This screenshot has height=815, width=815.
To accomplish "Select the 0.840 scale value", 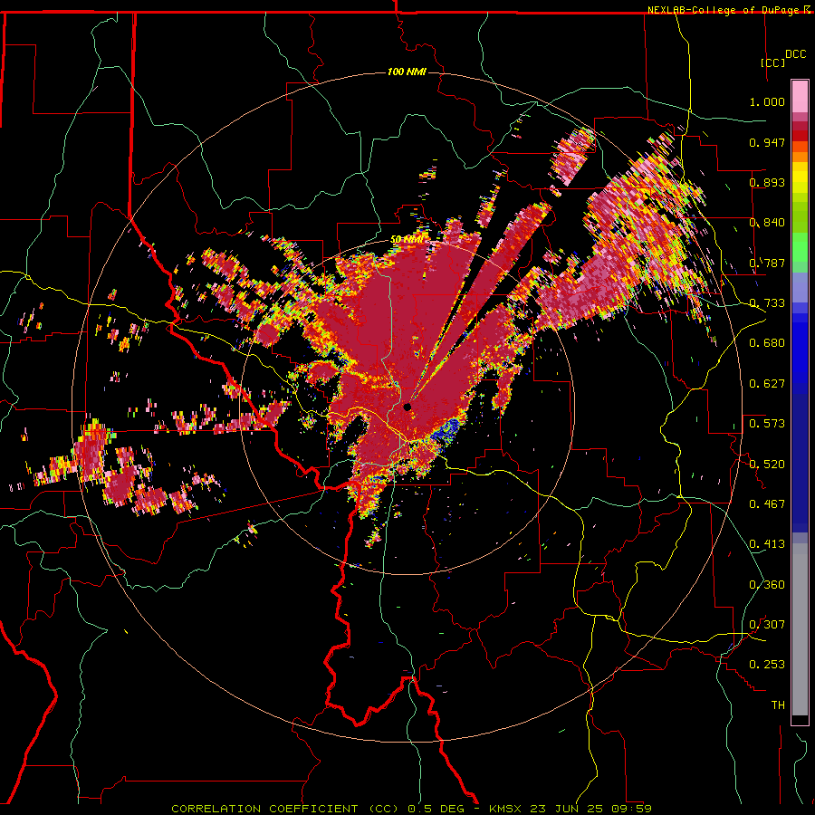I will coord(767,223).
